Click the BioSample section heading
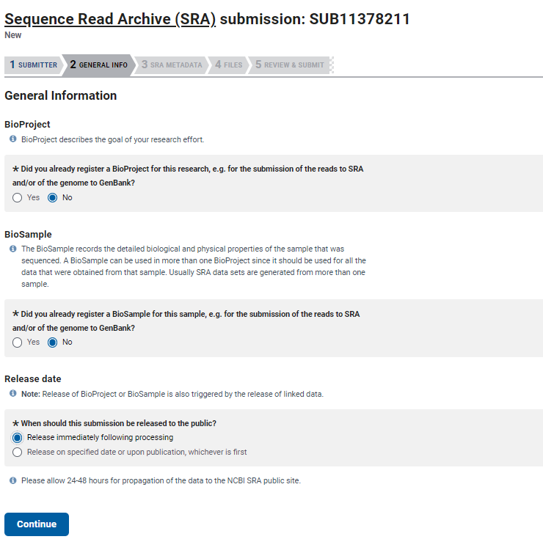The image size is (543, 553). click(x=28, y=235)
